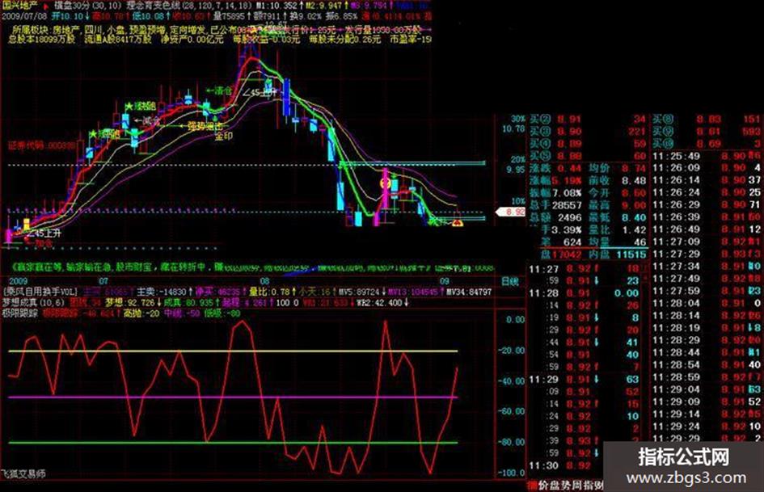Click the 国兴地产 stock name label
Image resolution: width=764 pixels, height=492 pixels.
pyautogui.click(x=20, y=6)
